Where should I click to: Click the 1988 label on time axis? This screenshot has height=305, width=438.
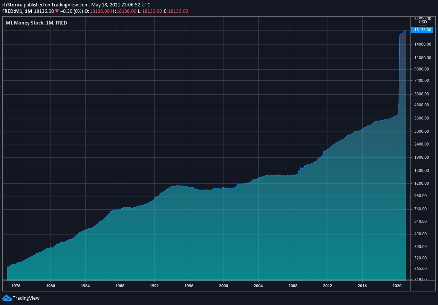[119, 286]
